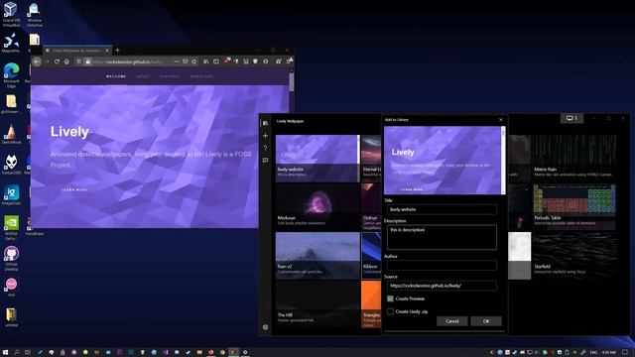Click Cancel in Add to Library
Viewport: 635px width, 357px height.
tap(452, 321)
